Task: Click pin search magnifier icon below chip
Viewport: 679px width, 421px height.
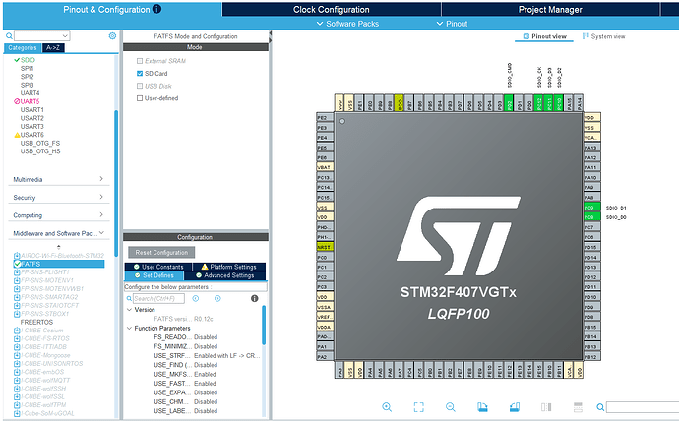Action: 600,407
